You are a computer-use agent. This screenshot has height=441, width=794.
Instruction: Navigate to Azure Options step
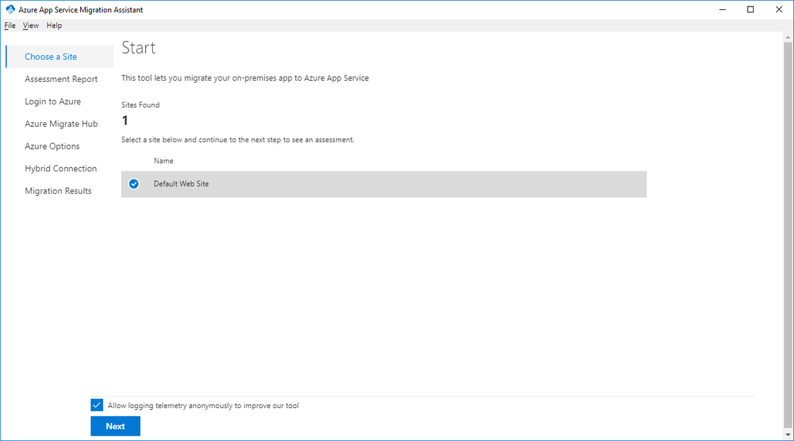pyautogui.click(x=52, y=147)
